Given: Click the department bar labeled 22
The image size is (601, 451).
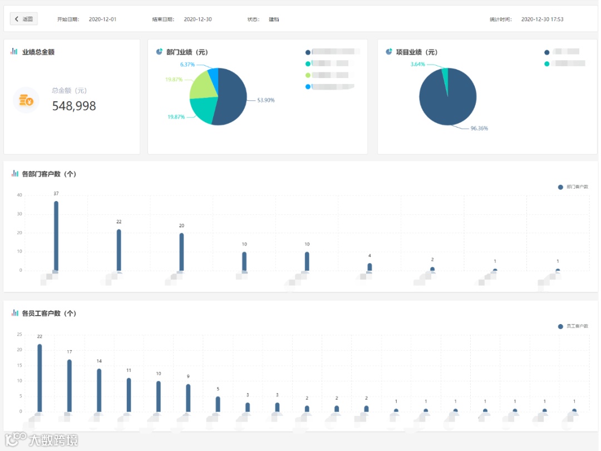Looking at the screenshot, I should [119, 250].
